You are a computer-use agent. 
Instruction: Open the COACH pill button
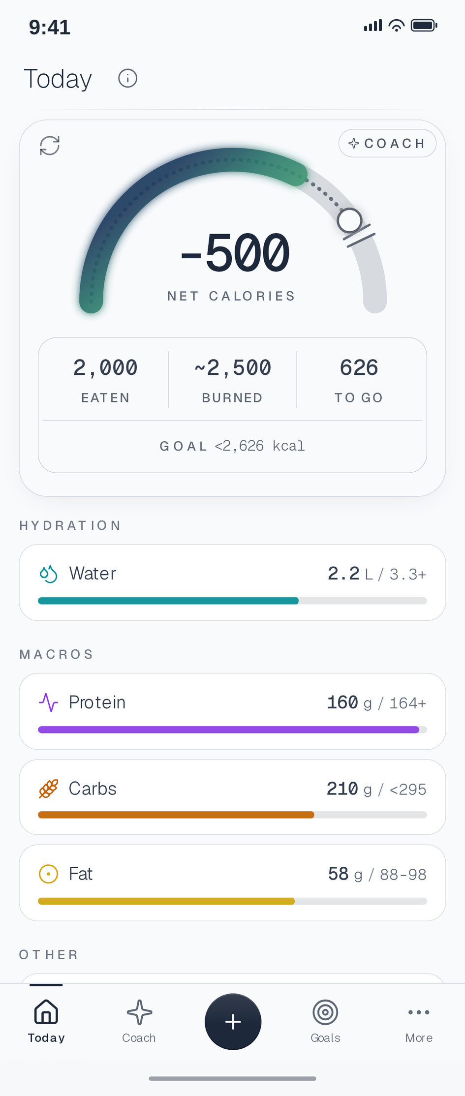coord(387,143)
